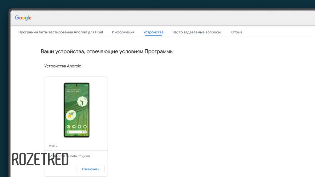Image resolution: width=315 pixels, height=177 pixels.
Task: Click the Camera icon on the Pixel dock
Action: (x=85, y=126)
